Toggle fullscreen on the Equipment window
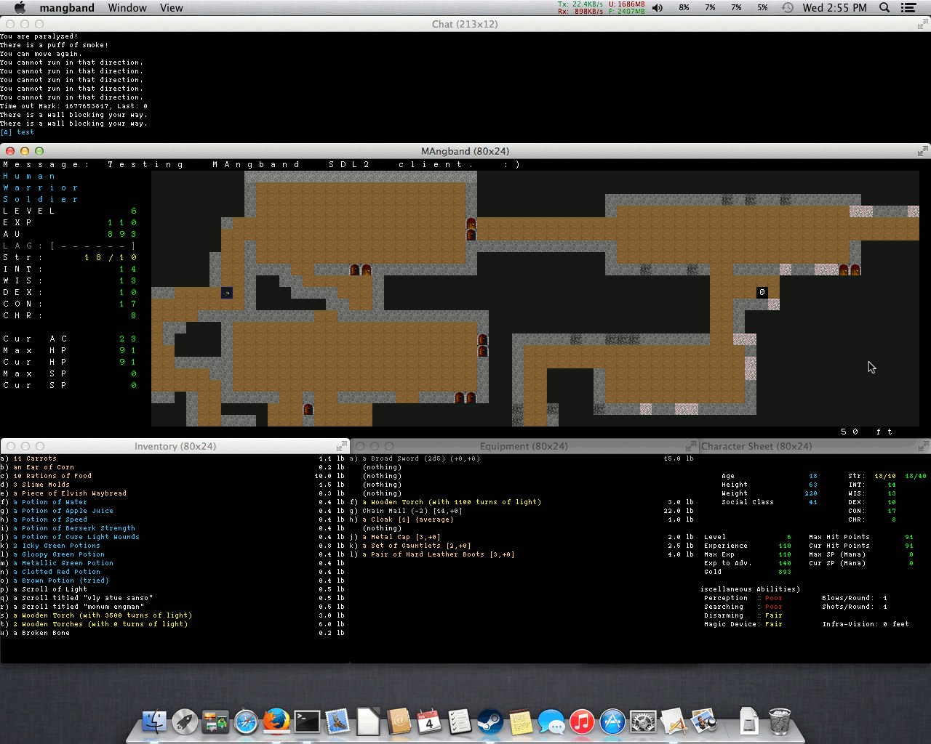This screenshot has width=931, height=744. [x=690, y=446]
